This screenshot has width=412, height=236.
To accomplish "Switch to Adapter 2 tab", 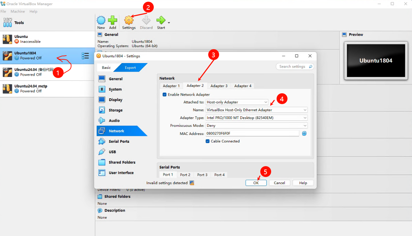I will pos(195,85).
